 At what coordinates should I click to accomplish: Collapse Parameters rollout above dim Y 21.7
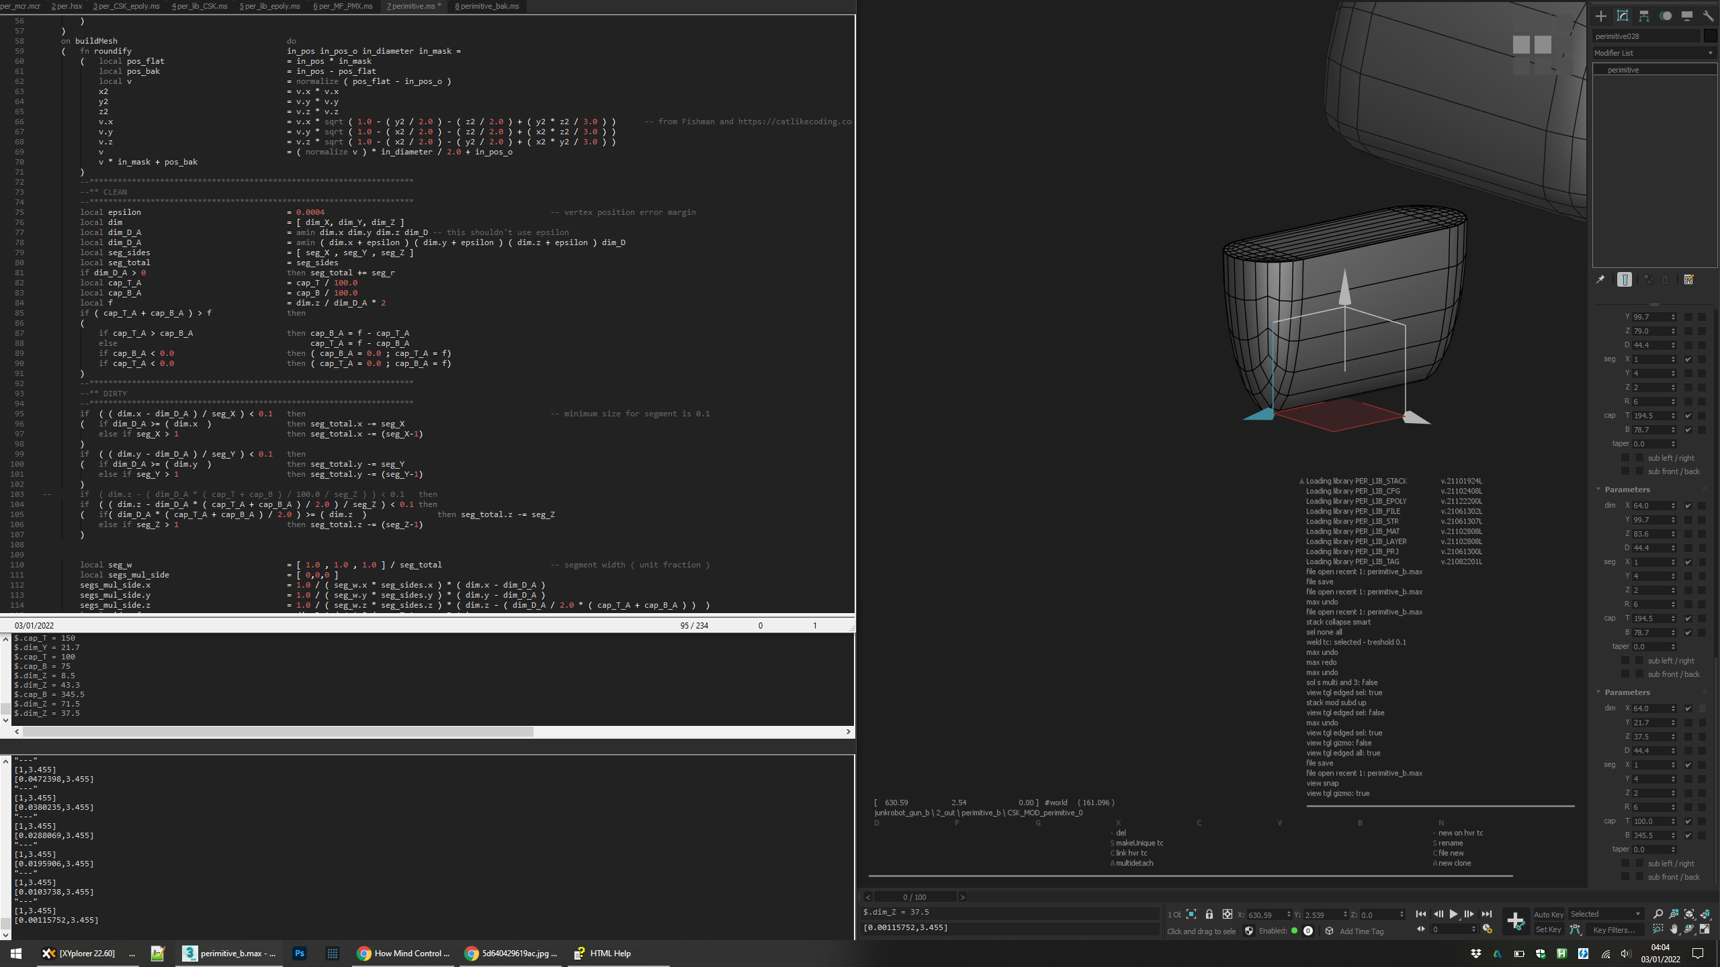(x=1627, y=692)
